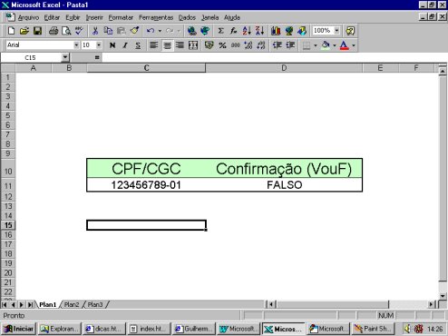Expand the Arial font name dropdown
The width and height of the screenshot is (448, 336).
(76, 45)
